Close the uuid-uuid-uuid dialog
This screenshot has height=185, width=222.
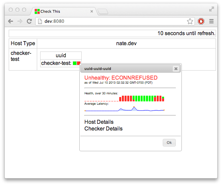coord(176,69)
